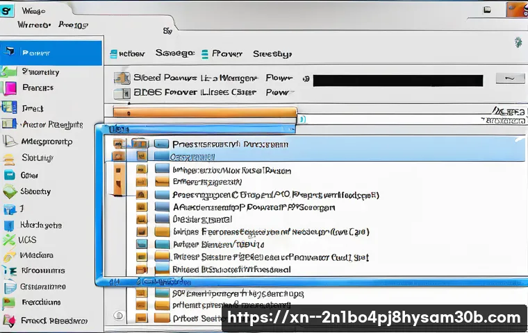Screen dimensions: 528x333
Task: Click the 'Flowr' dropdown next to 'BDE6 Foover' row
Action: point(280,92)
